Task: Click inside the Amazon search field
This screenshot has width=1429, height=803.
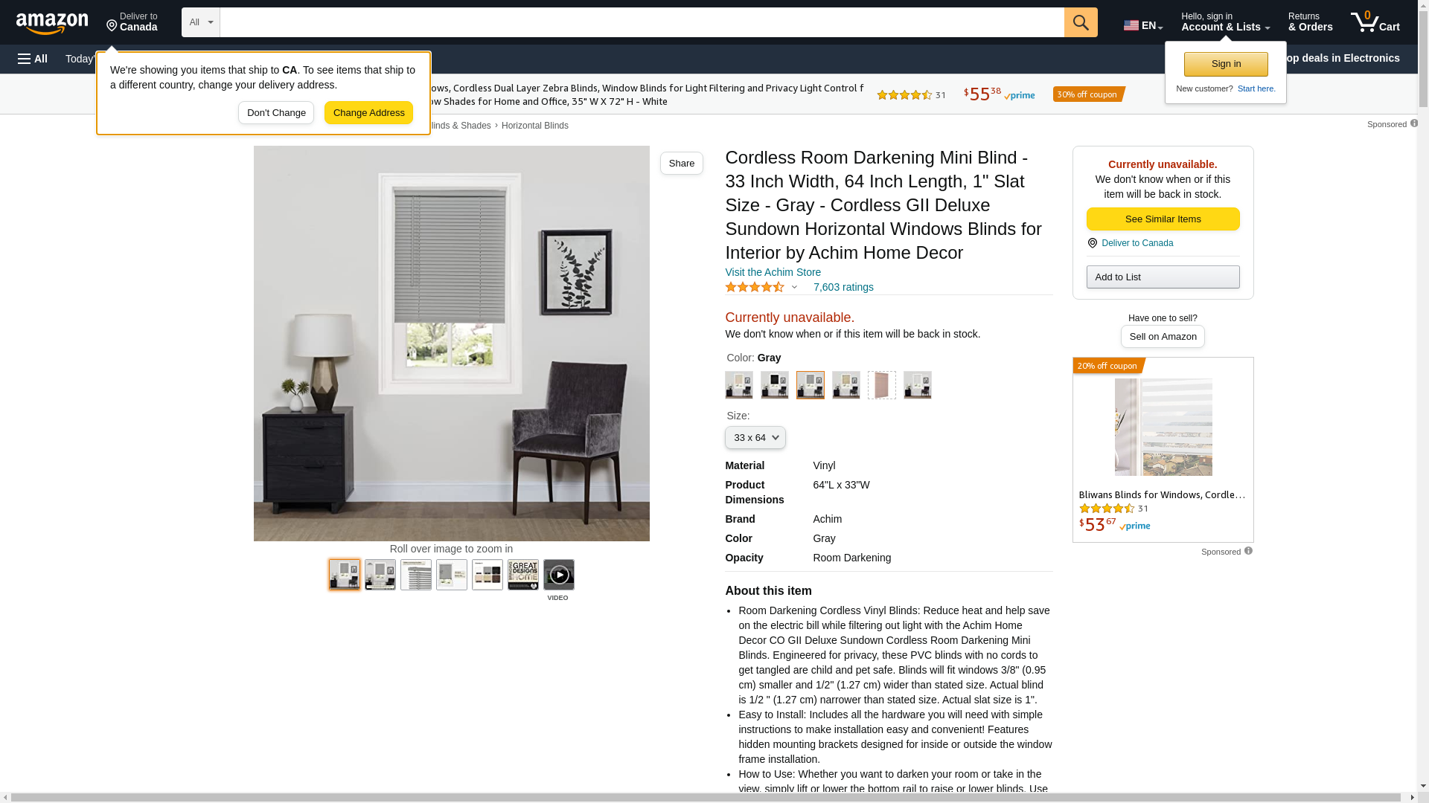Action: [x=642, y=22]
